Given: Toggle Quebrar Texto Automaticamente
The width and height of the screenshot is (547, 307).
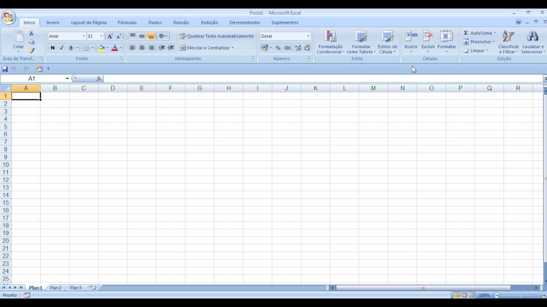Looking at the screenshot, I should (x=217, y=36).
